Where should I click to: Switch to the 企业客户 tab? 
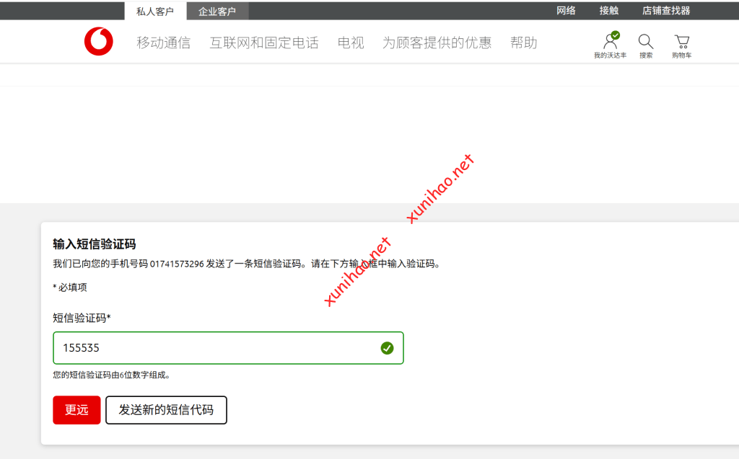[217, 11]
